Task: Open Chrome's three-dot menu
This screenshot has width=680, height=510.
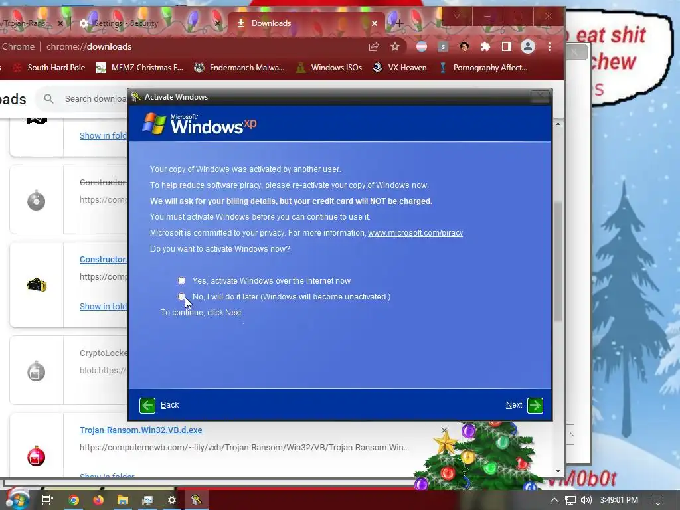Action: click(x=549, y=47)
